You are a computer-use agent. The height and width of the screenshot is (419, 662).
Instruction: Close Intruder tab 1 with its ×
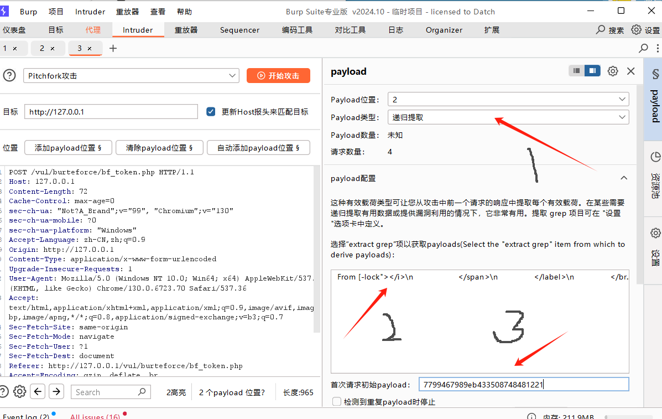[x=15, y=49]
